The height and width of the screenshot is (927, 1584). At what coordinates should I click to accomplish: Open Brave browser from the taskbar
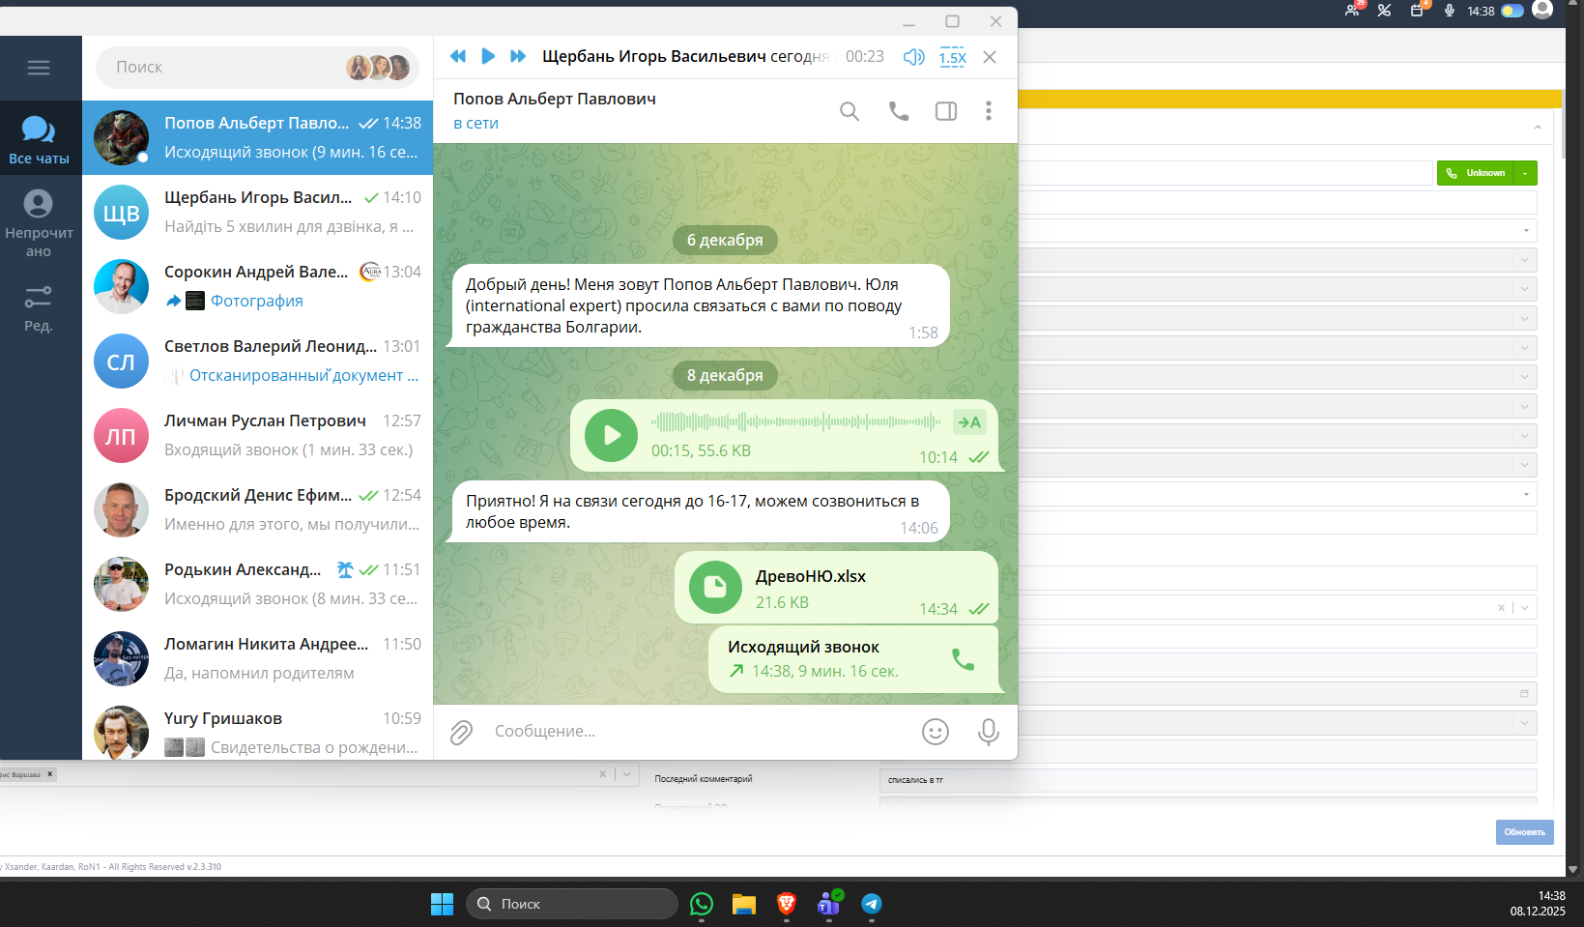tap(787, 904)
